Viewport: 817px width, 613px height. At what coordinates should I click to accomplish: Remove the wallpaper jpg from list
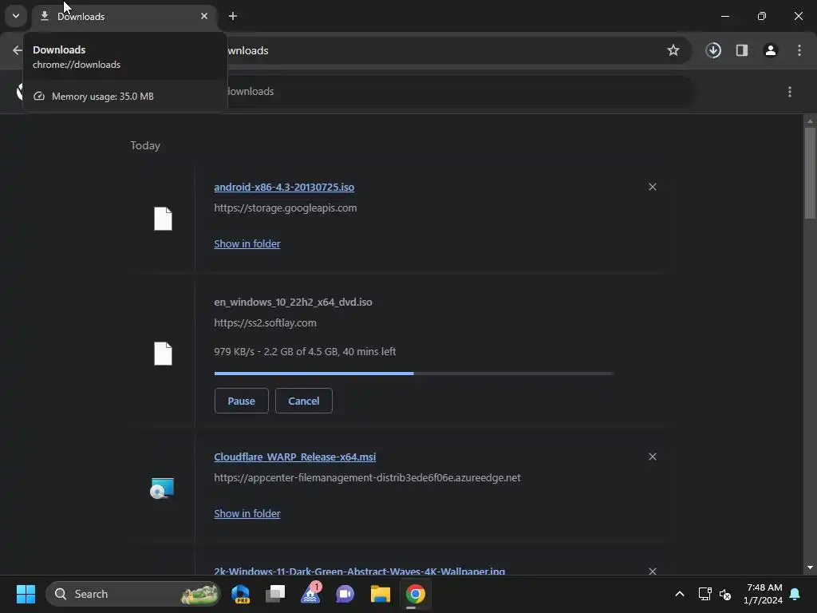pyautogui.click(x=653, y=571)
